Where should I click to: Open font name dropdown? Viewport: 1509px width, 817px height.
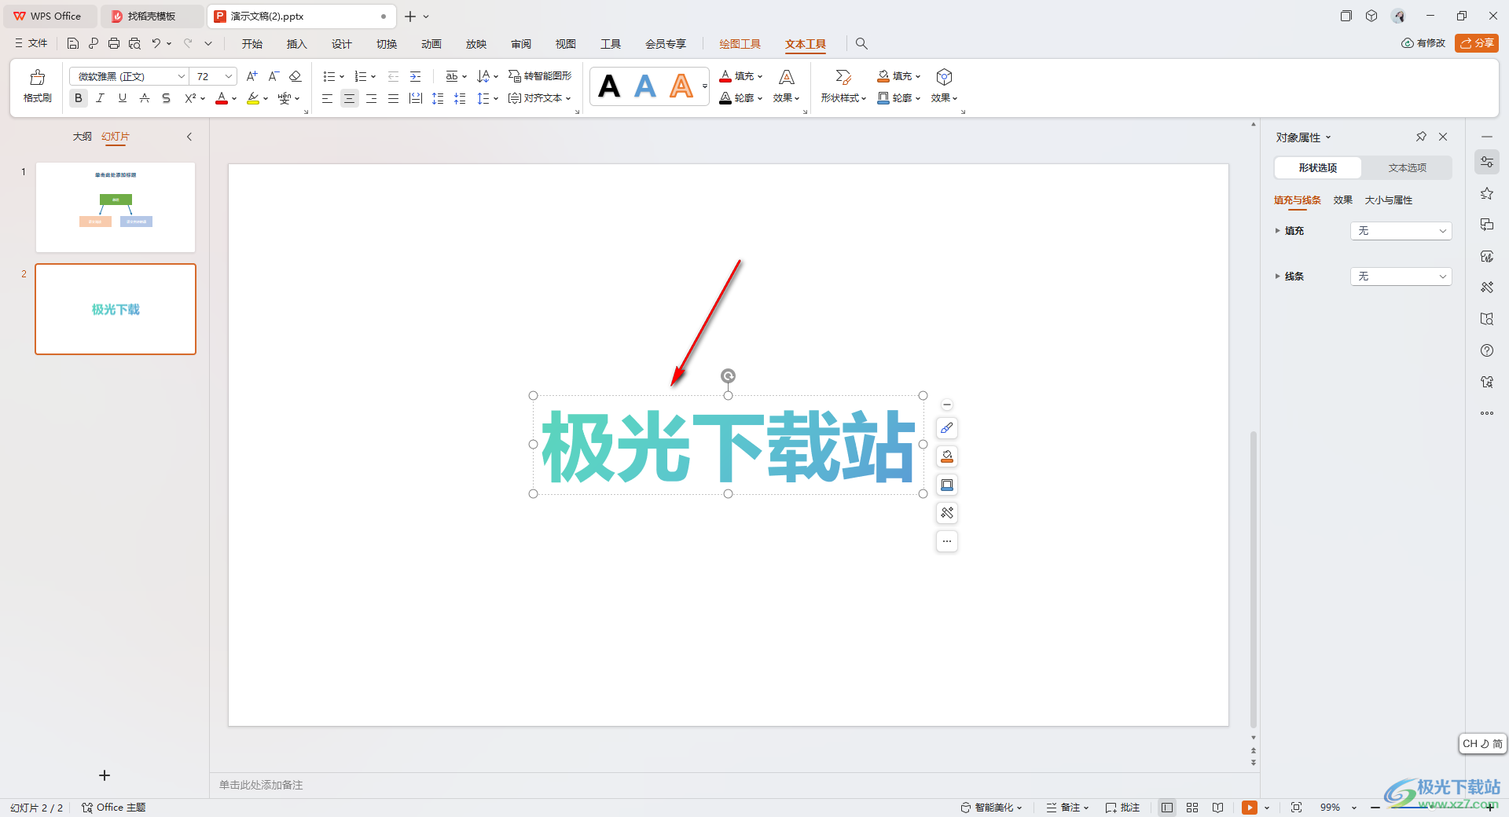coord(181,76)
